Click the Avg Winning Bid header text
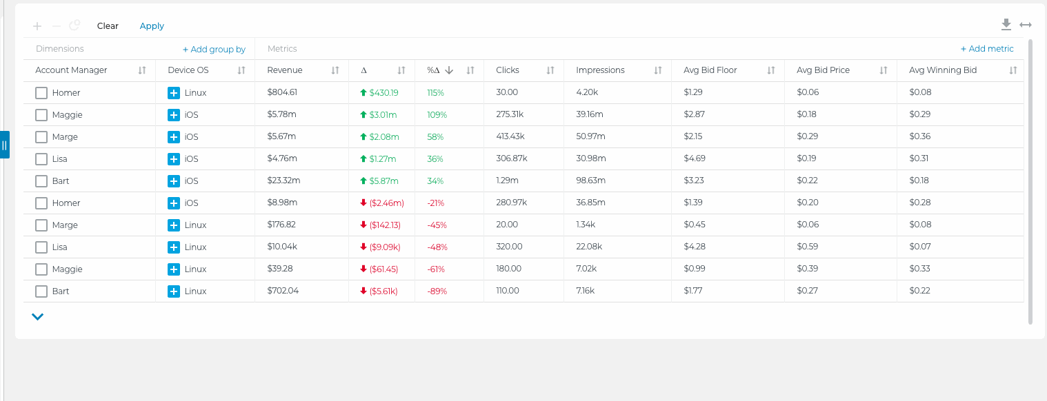The width and height of the screenshot is (1047, 401). point(943,70)
